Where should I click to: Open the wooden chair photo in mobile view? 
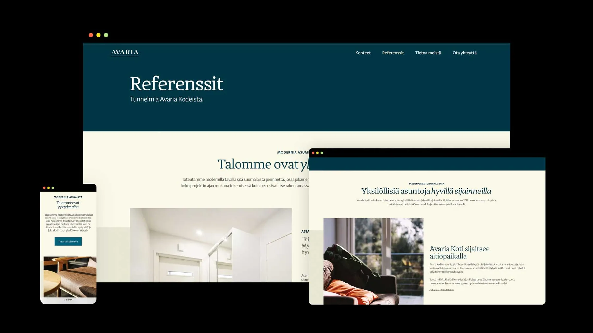[x=70, y=277]
